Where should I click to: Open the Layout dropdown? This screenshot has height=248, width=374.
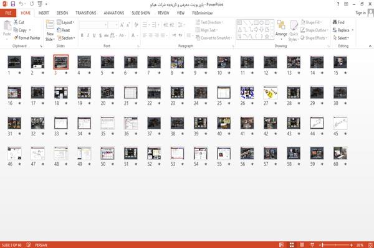coord(65,22)
